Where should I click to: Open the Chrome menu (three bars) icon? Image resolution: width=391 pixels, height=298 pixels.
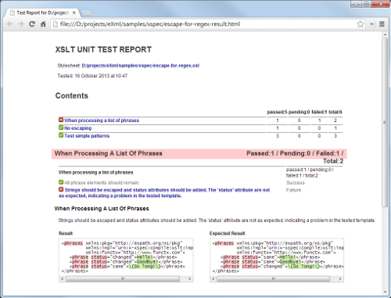tap(382, 24)
